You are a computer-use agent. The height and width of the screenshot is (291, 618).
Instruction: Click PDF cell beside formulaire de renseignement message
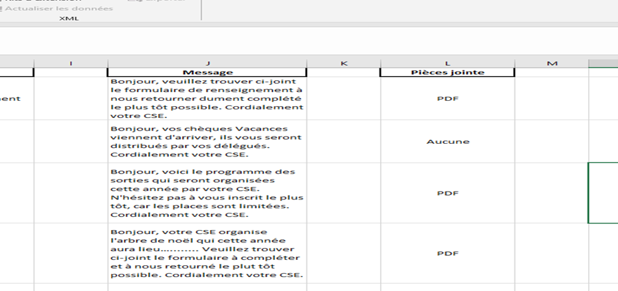447,98
